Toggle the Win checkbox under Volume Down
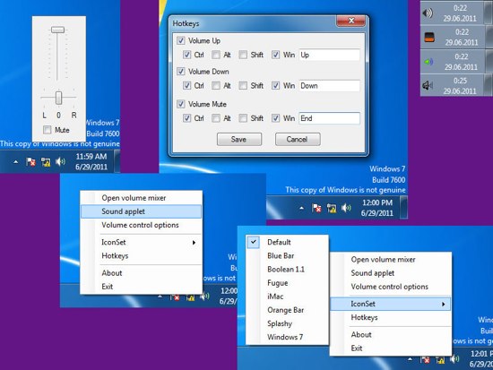This screenshot has height=370, width=493. point(275,85)
